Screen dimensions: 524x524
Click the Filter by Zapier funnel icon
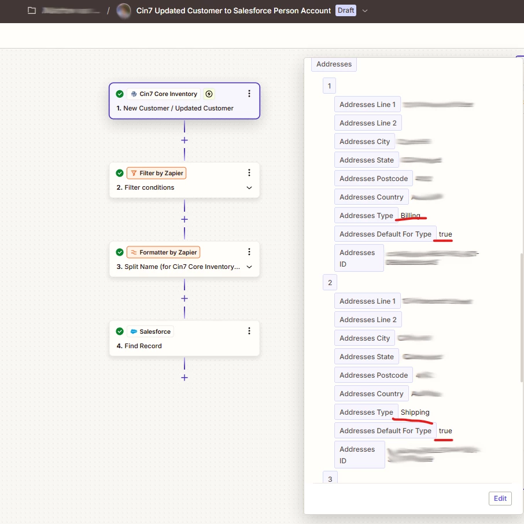pos(134,173)
